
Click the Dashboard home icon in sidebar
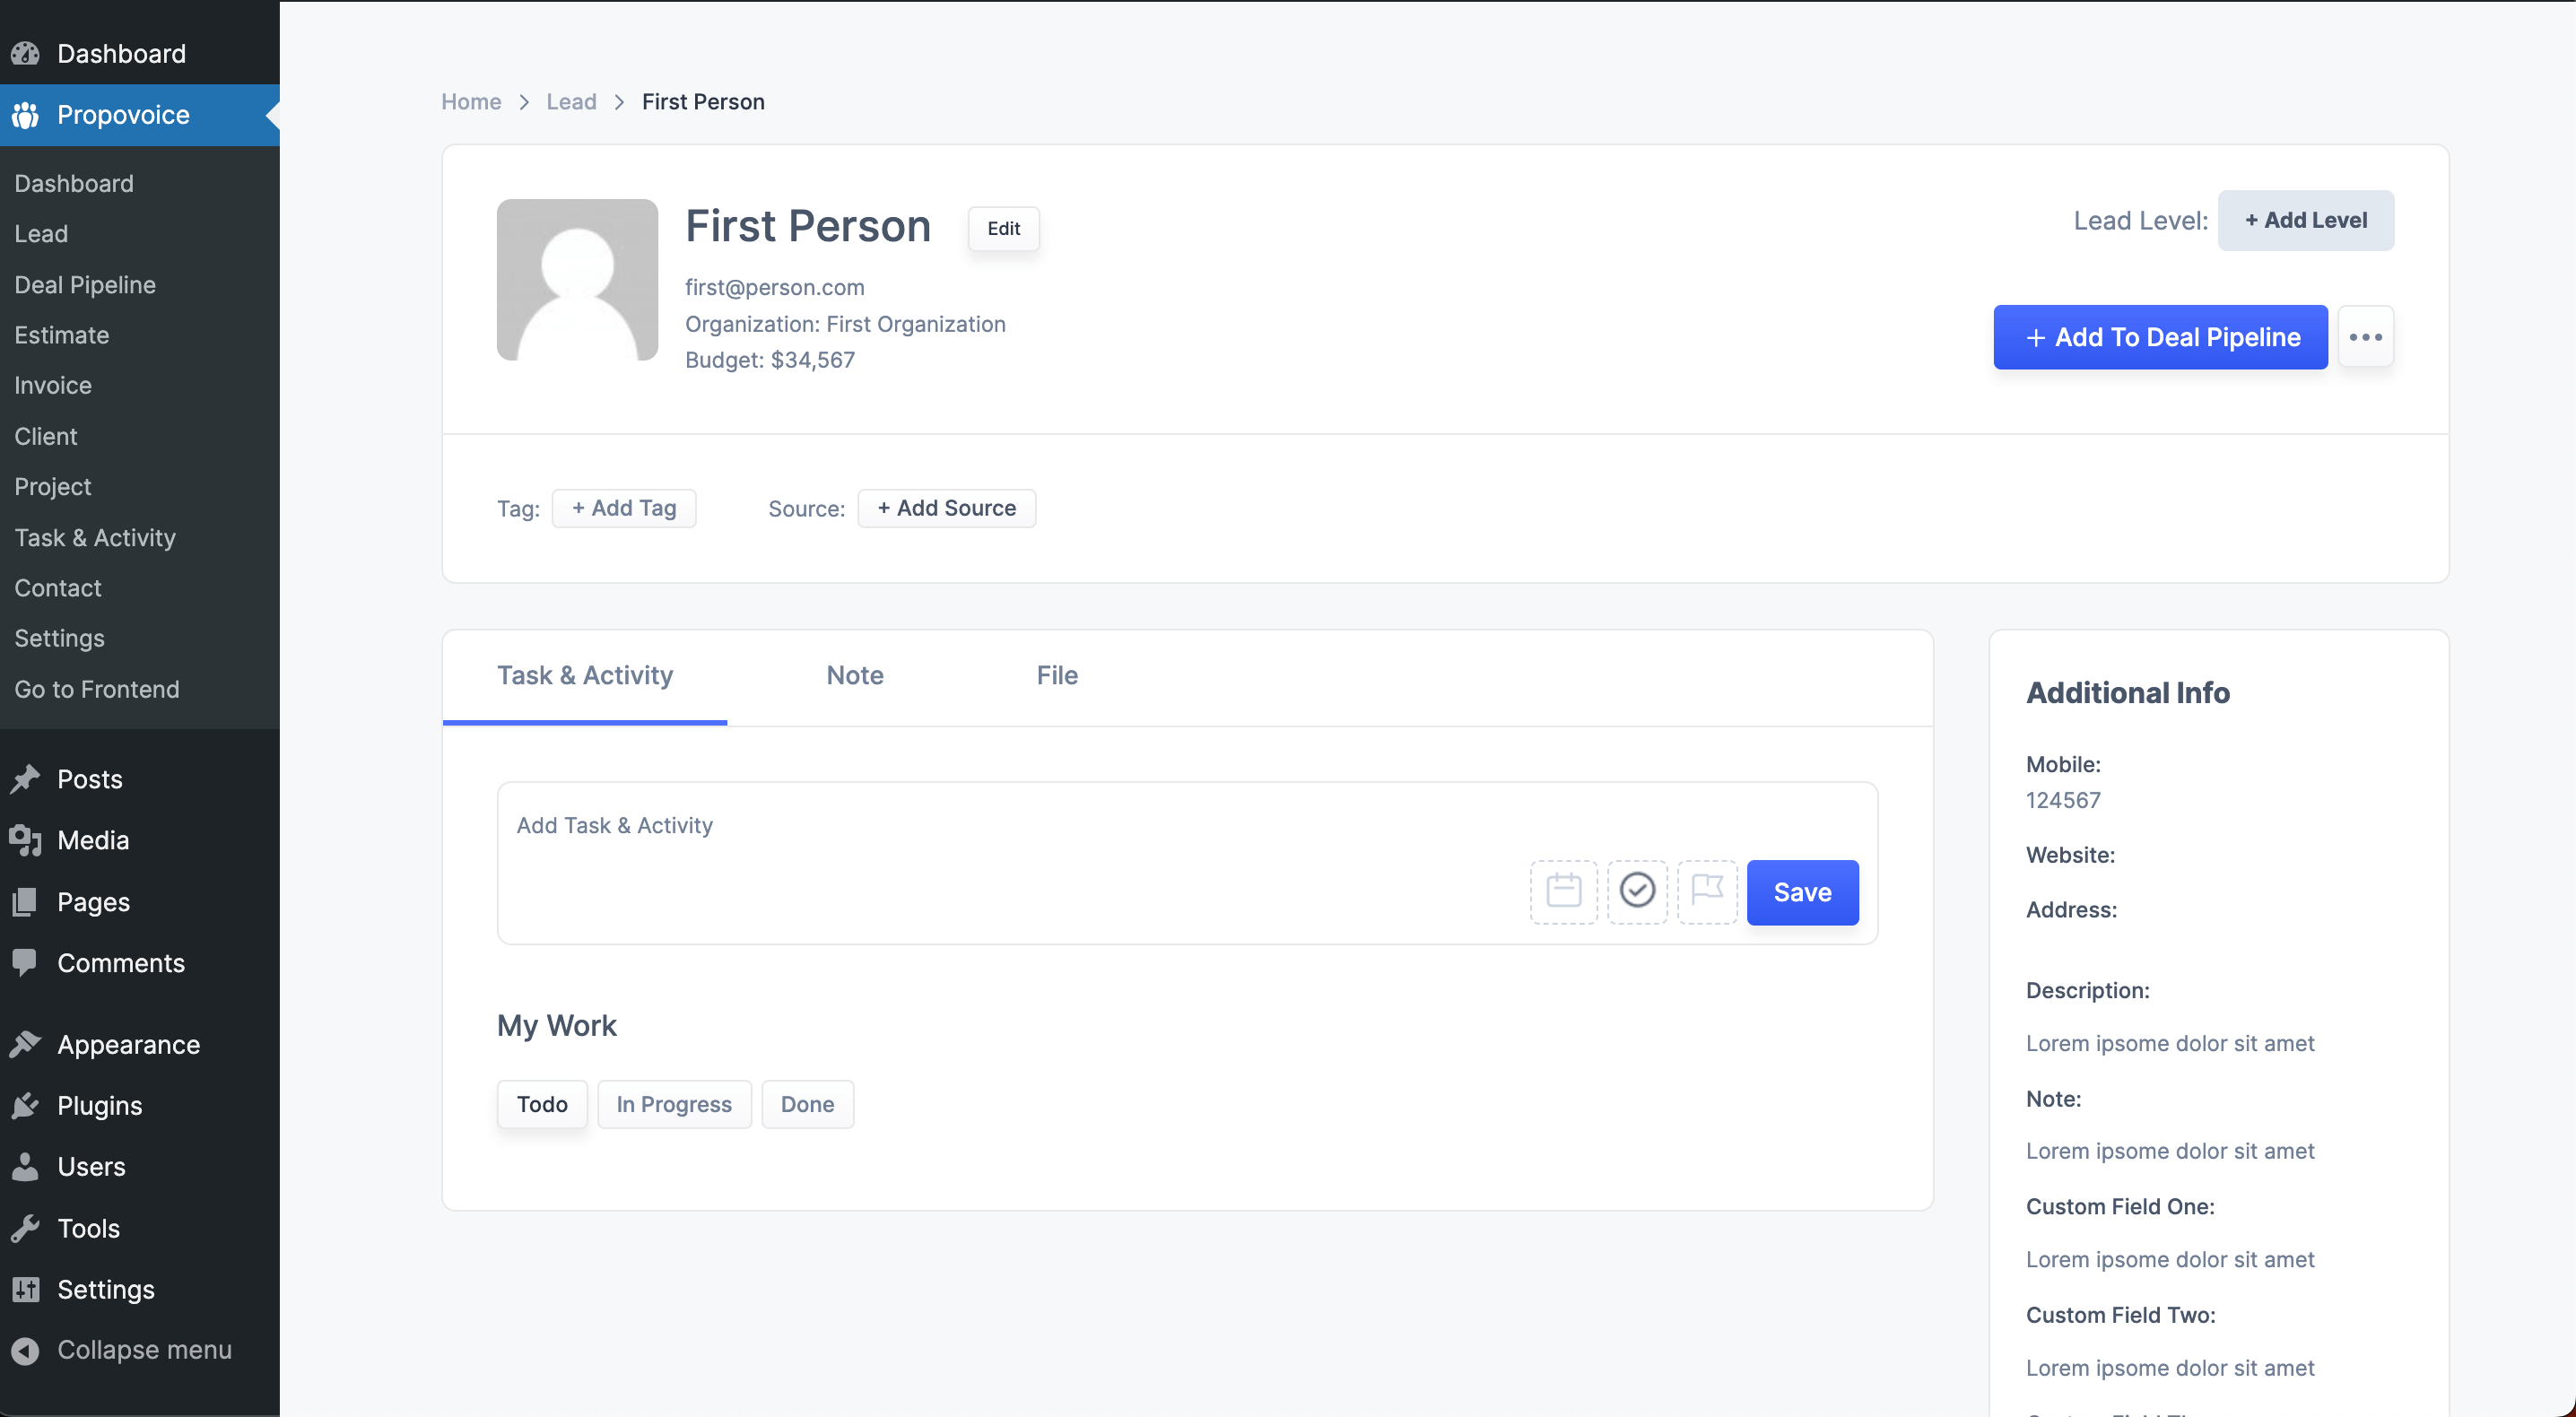[x=24, y=52]
